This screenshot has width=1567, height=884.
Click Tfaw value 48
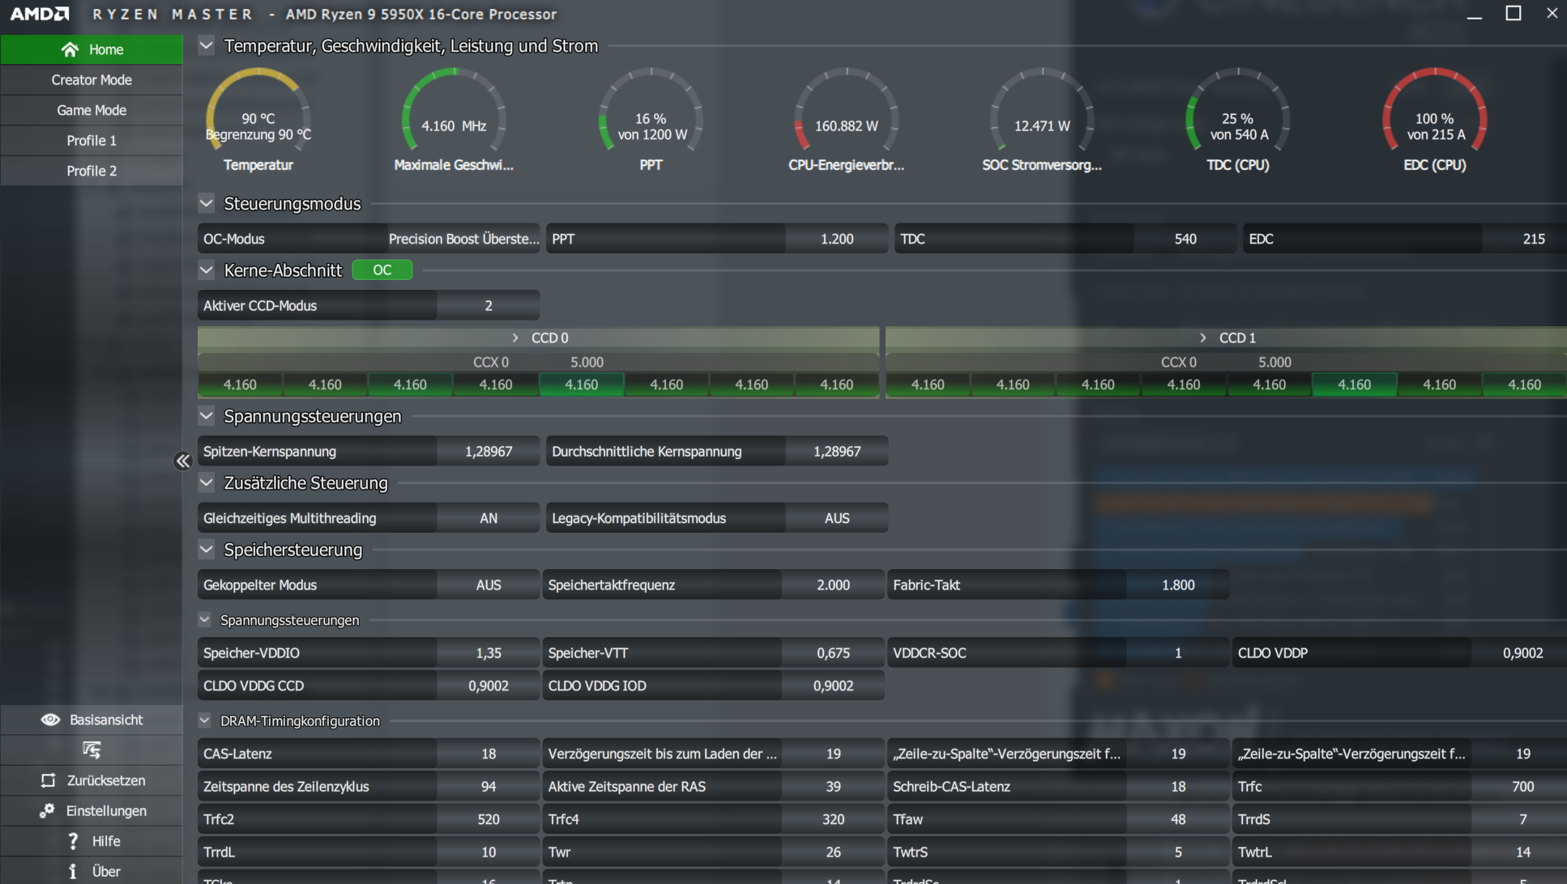pyautogui.click(x=1178, y=819)
